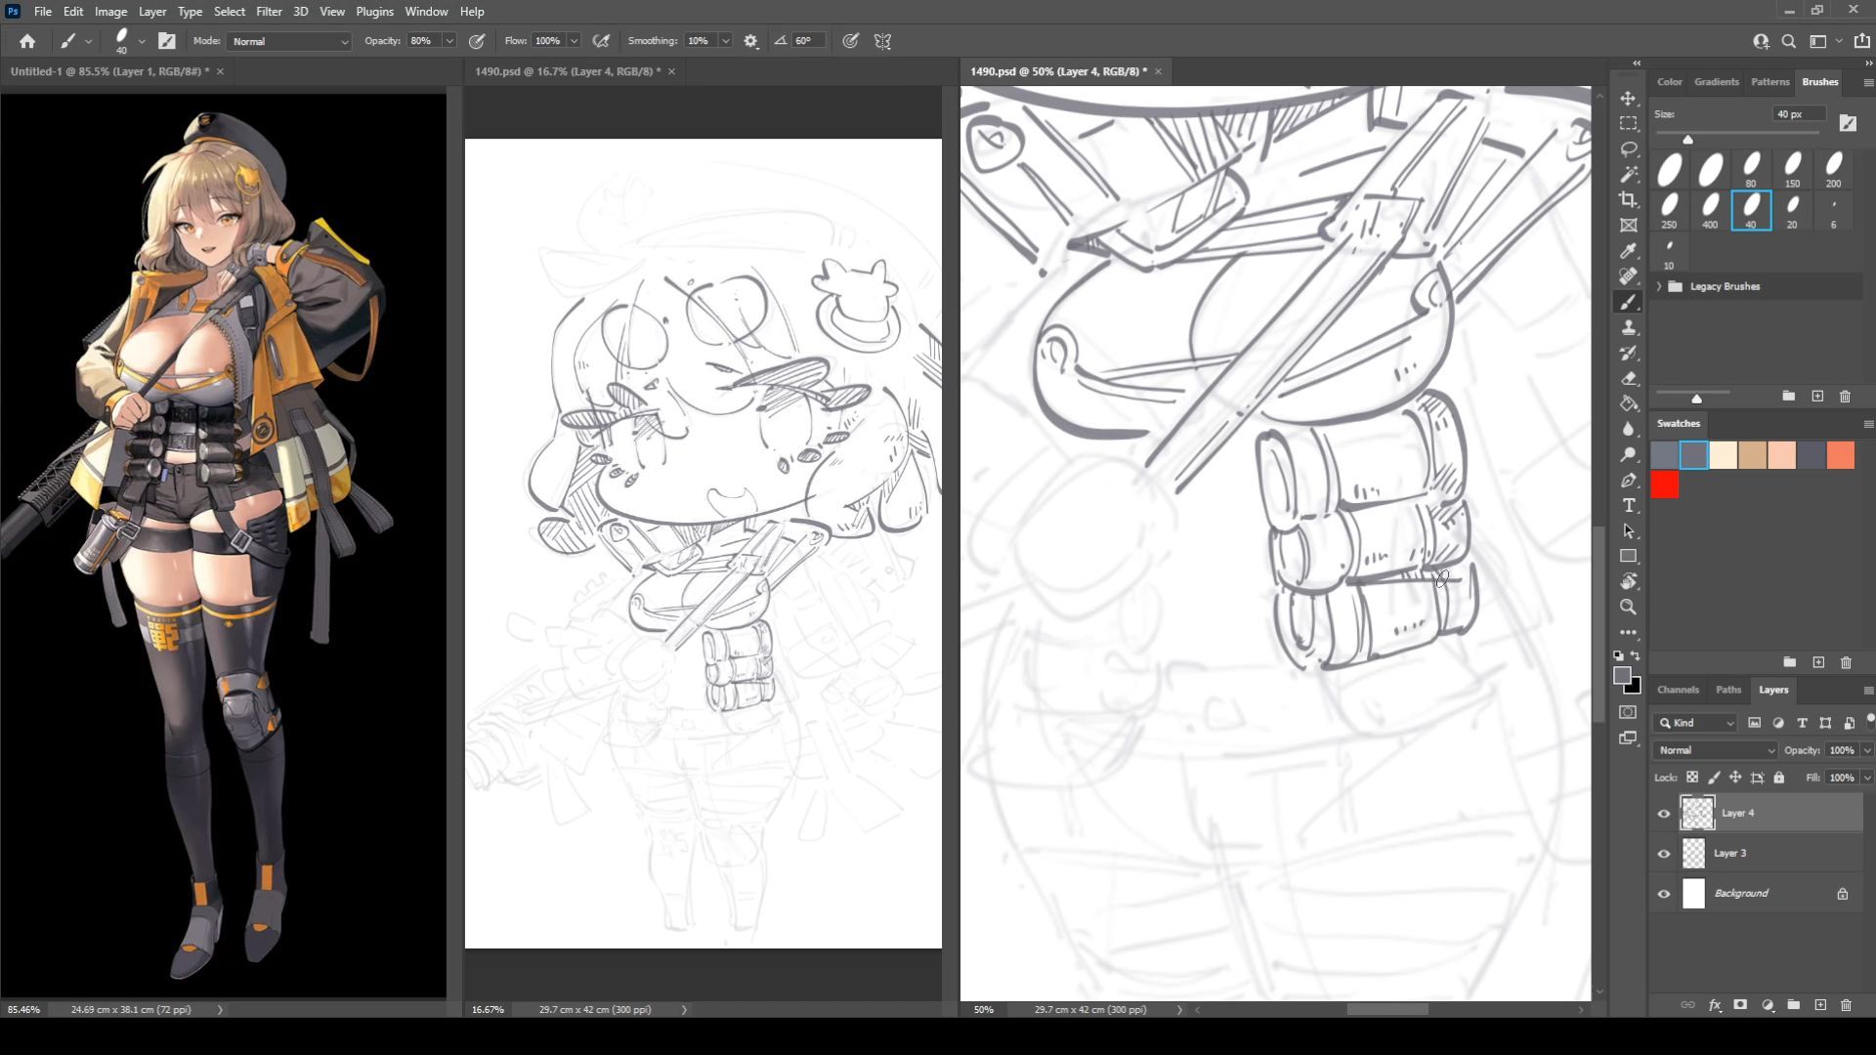
Task: Click the Home button in options bar
Action: coord(27,41)
